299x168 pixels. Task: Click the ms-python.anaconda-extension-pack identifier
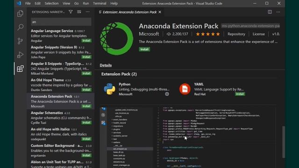click(250, 26)
